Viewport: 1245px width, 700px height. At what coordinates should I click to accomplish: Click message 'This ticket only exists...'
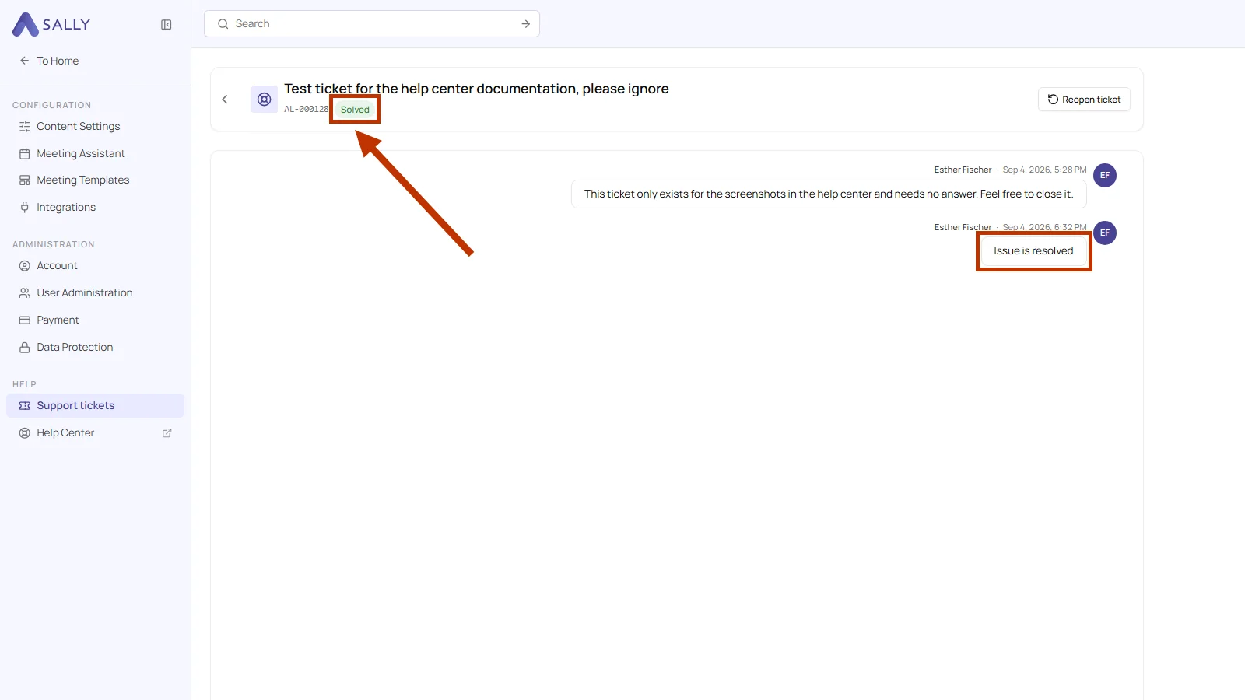(829, 194)
